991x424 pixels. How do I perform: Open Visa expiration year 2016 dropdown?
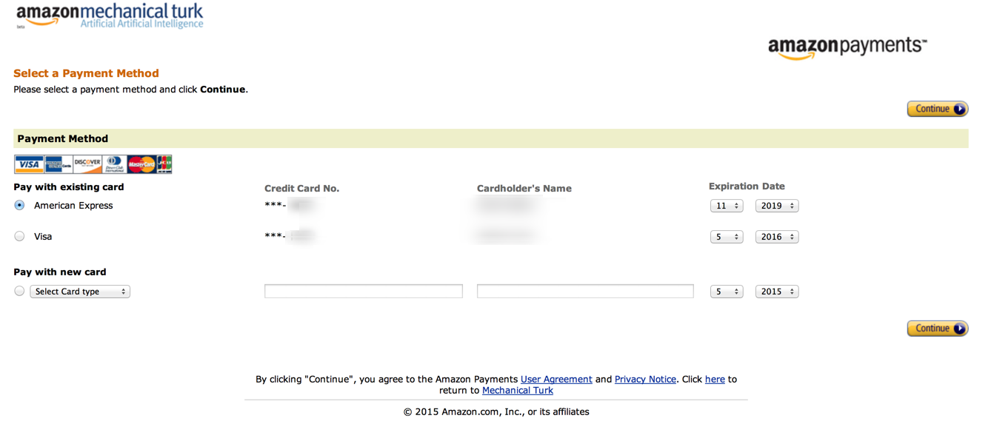pyautogui.click(x=777, y=237)
